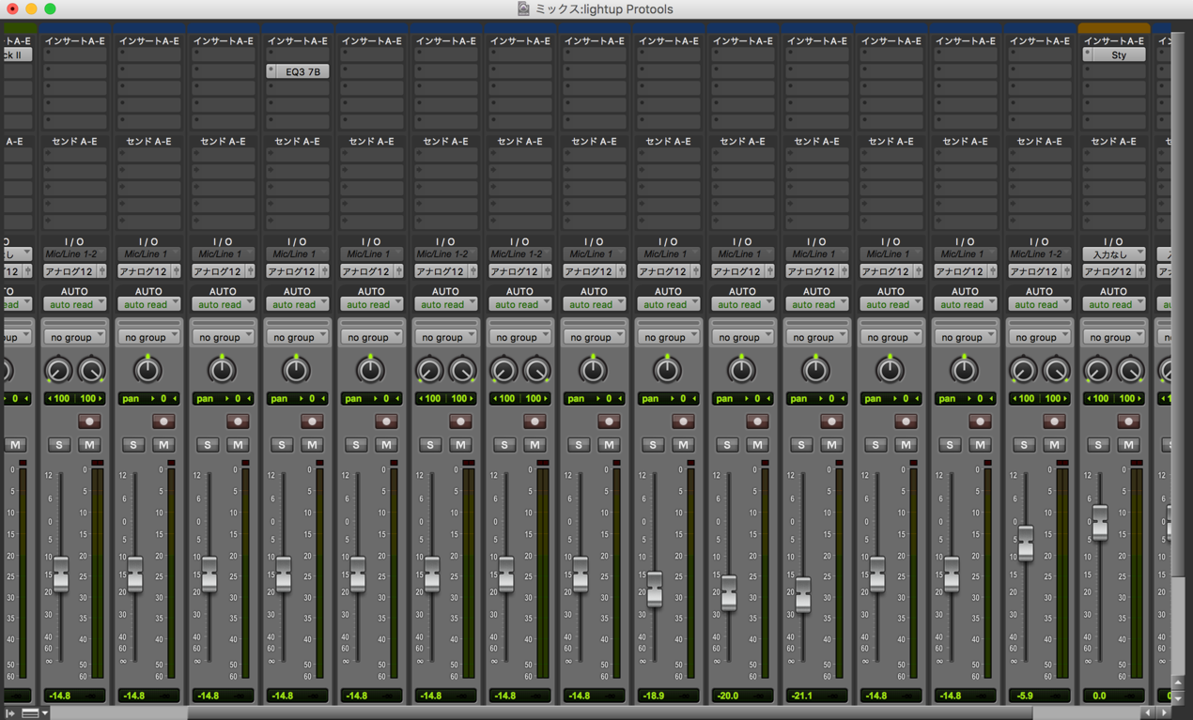Open Mic/Line 1 input selector on EQ3 7B channel
The image size is (1193, 720).
[297, 254]
